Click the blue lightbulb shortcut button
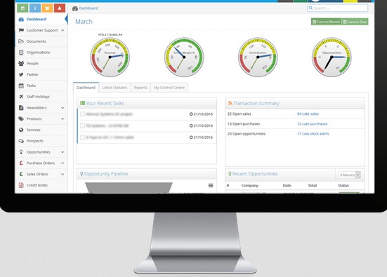The width and height of the screenshot is (387, 277). (35, 8)
